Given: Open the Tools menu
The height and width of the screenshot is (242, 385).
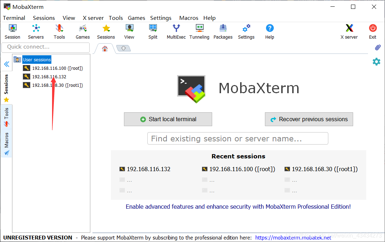Looking at the screenshot, I should [116, 18].
